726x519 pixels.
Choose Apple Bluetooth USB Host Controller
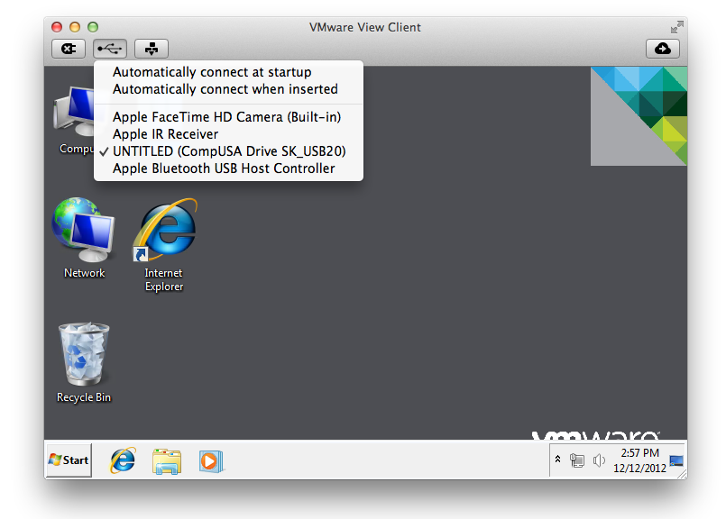pyautogui.click(x=224, y=168)
